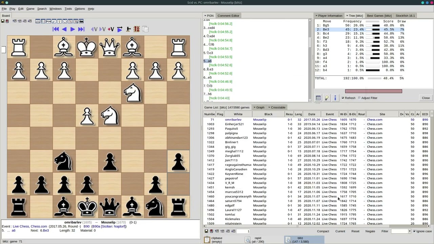This screenshot has width=434, height=244.
Task: Step forward one move
Action: [73, 29]
